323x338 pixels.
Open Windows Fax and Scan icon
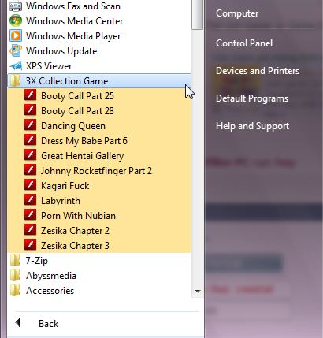[x=16, y=6]
